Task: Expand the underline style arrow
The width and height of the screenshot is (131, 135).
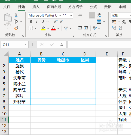Action: pyautogui.click(x=47, y=22)
